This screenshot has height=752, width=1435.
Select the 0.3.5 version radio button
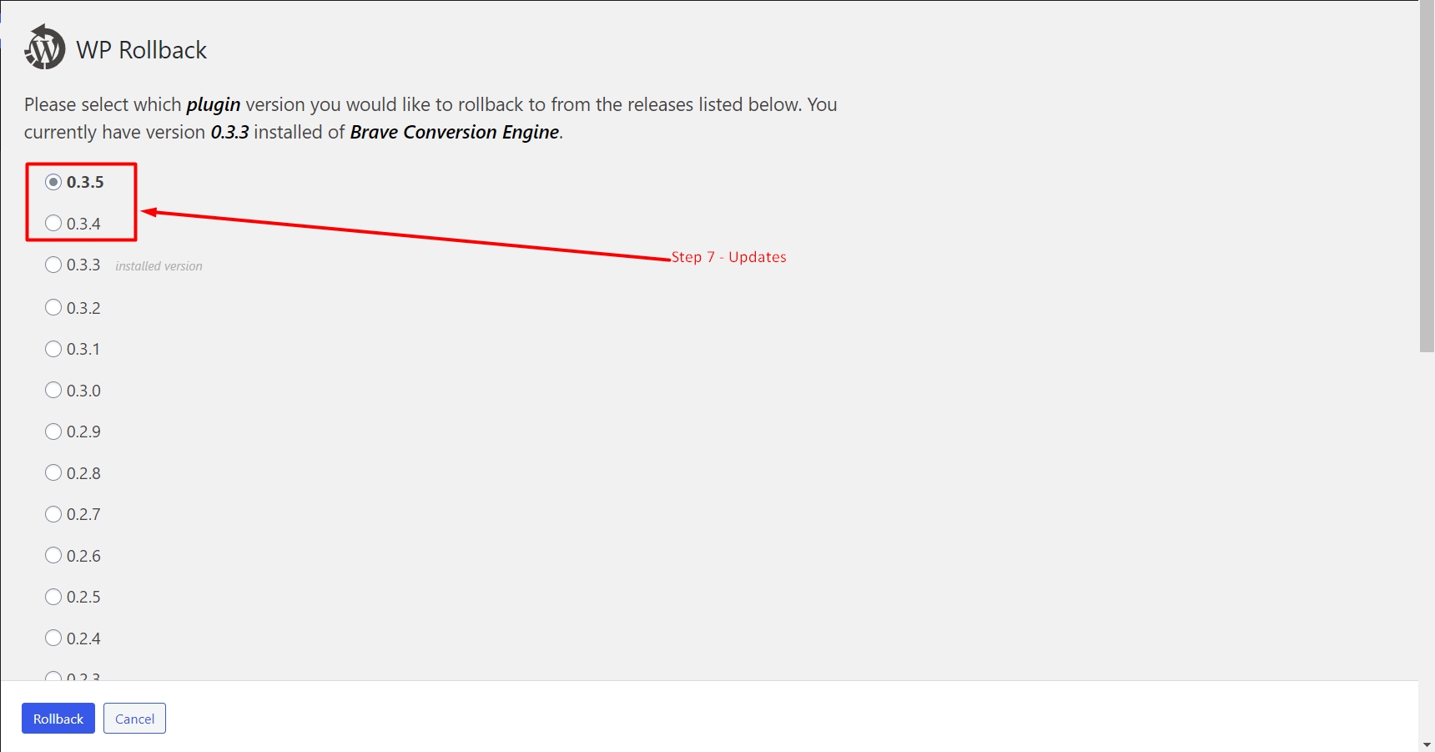click(x=53, y=182)
